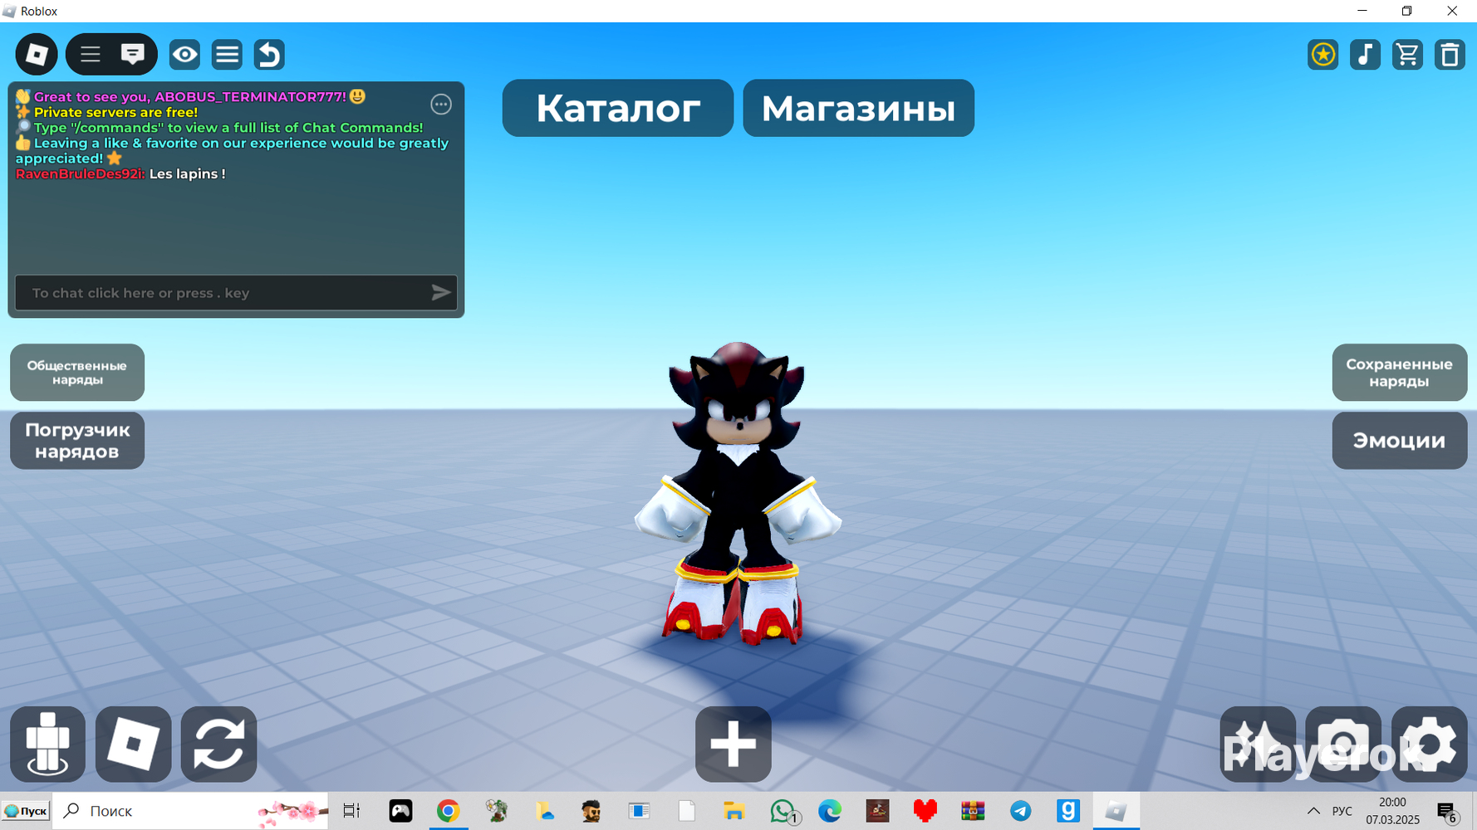Open the Roblox main menu logo button
Image resolution: width=1477 pixels, height=830 pixels.
tap(37, 55)
